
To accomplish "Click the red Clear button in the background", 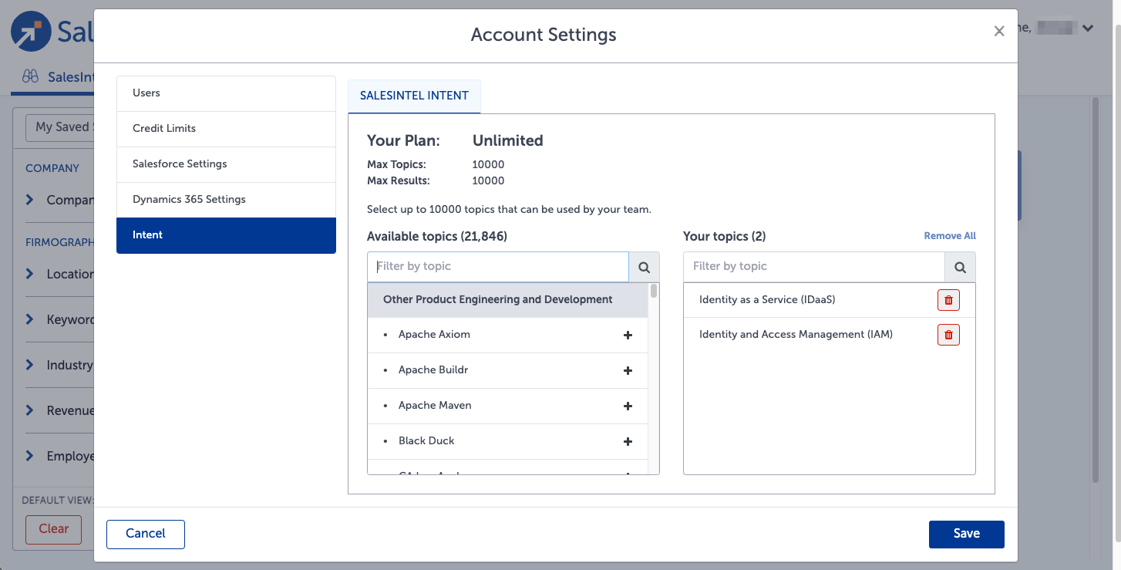I will tap(53, 529).
